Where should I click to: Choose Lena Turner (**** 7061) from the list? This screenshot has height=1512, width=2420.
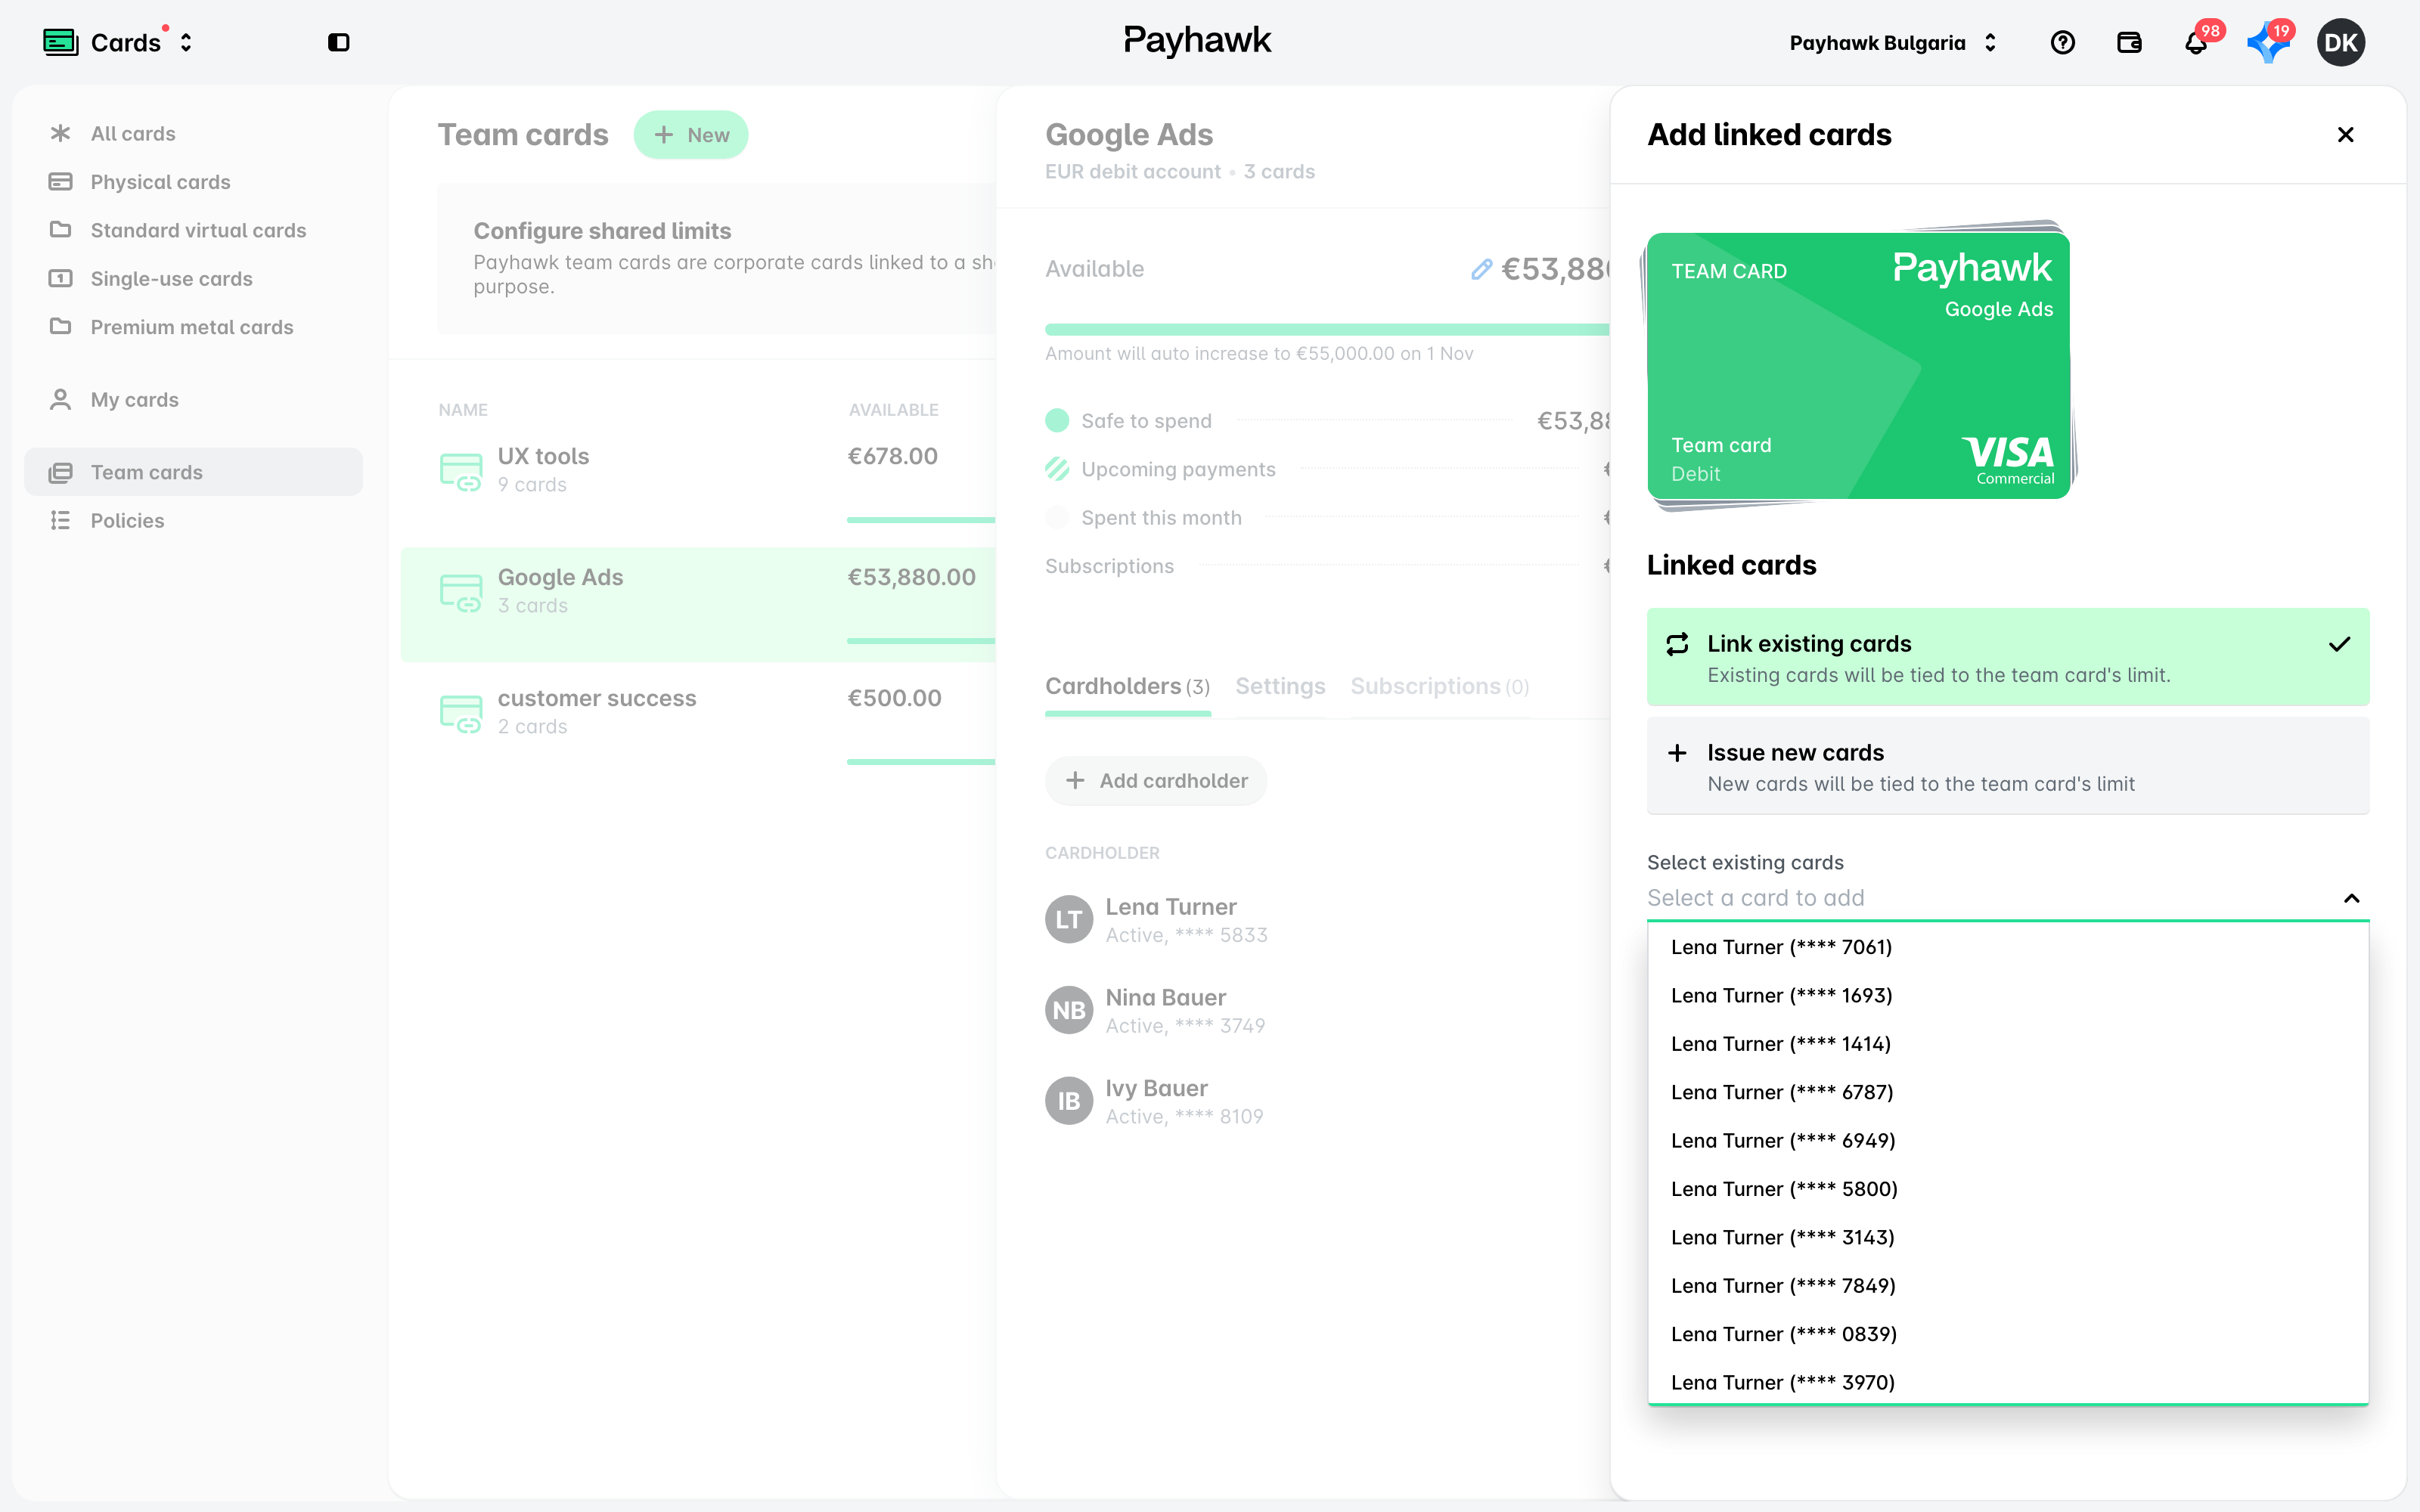point(2008,947)
